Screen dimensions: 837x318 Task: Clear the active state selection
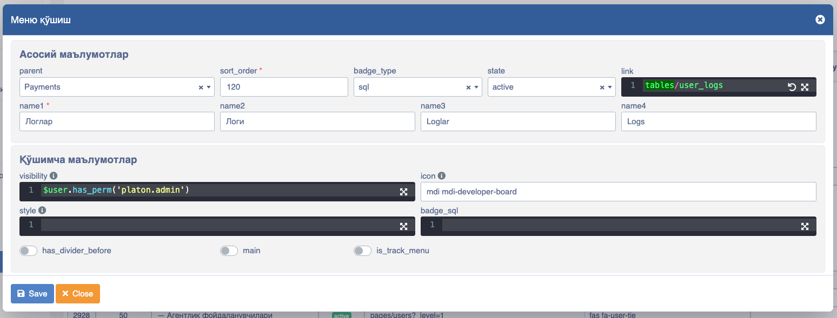[x=602, y=87]
